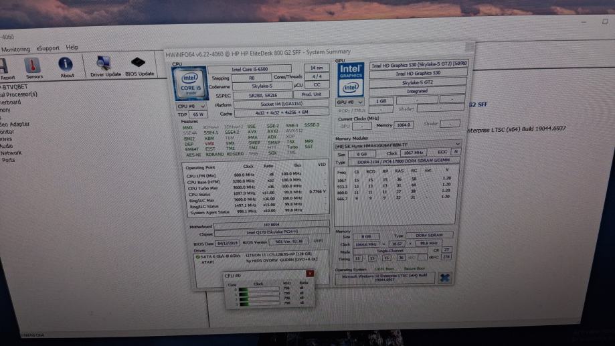Click the HP 8054 motherboard field
Viewport: 615px width, 346px height.
tap(272, 225)
